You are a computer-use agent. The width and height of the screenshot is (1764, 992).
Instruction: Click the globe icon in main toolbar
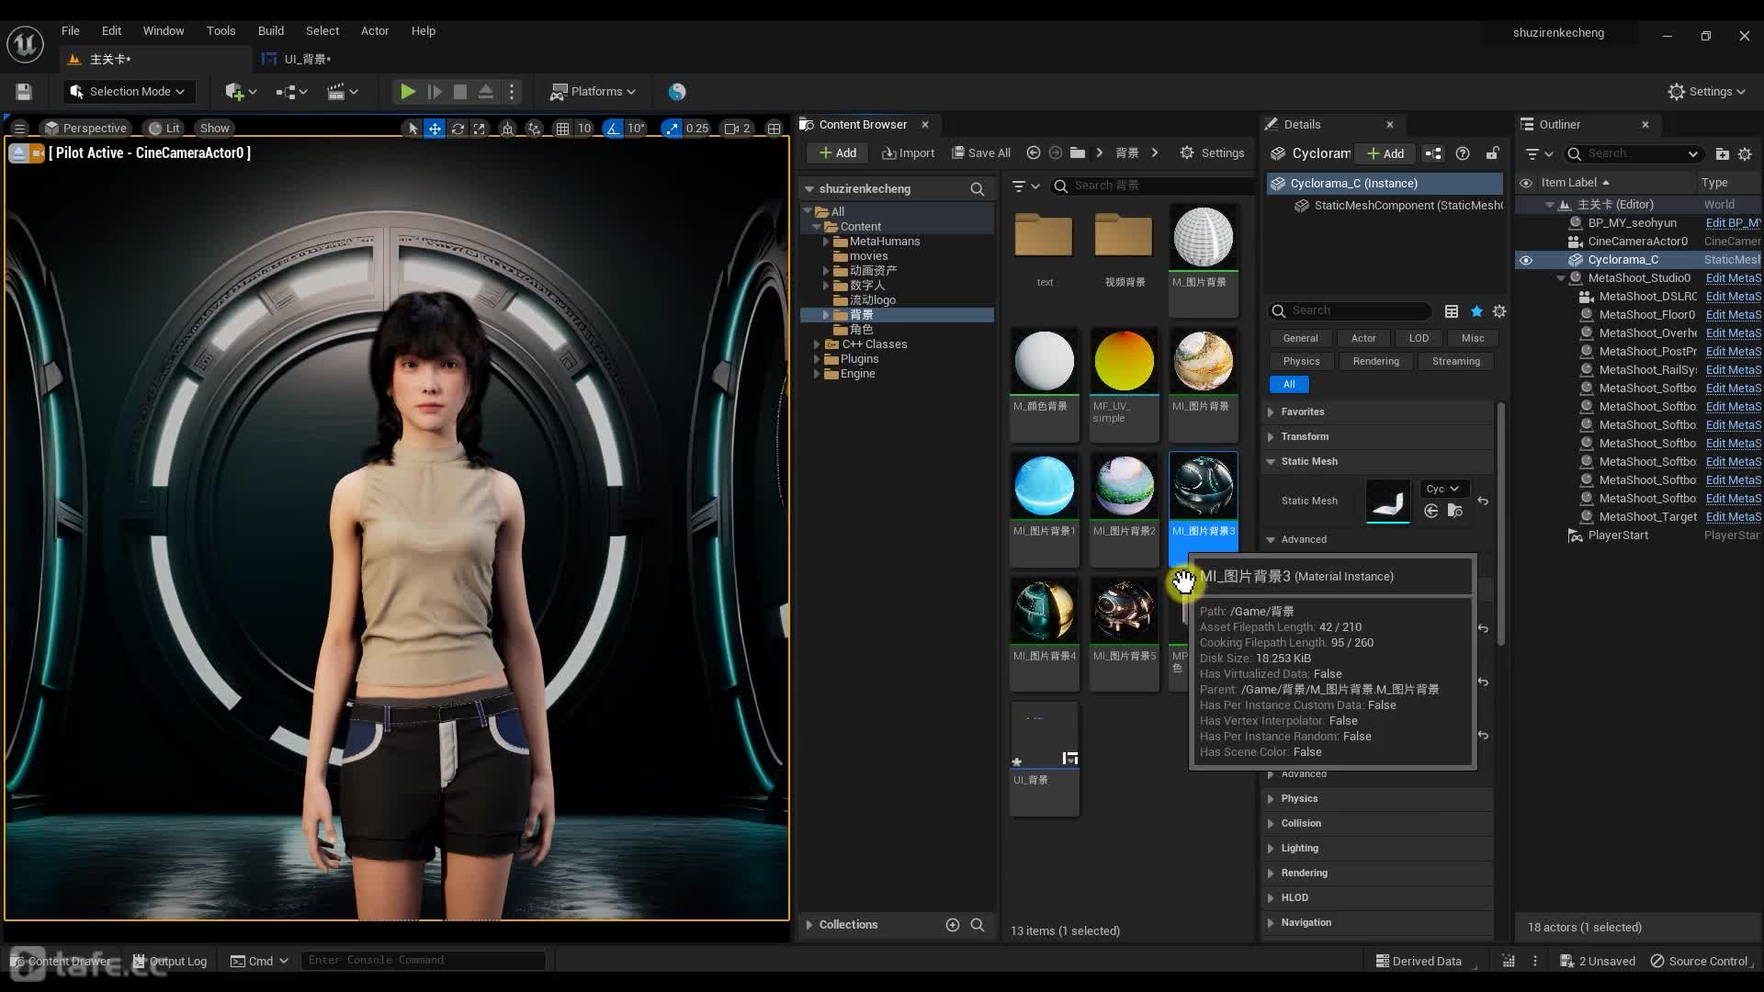tap(677, 91)
